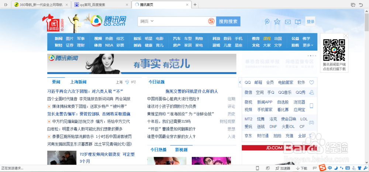
Task: Click the heart icon beside 软件 row
Action: (311, 82)
